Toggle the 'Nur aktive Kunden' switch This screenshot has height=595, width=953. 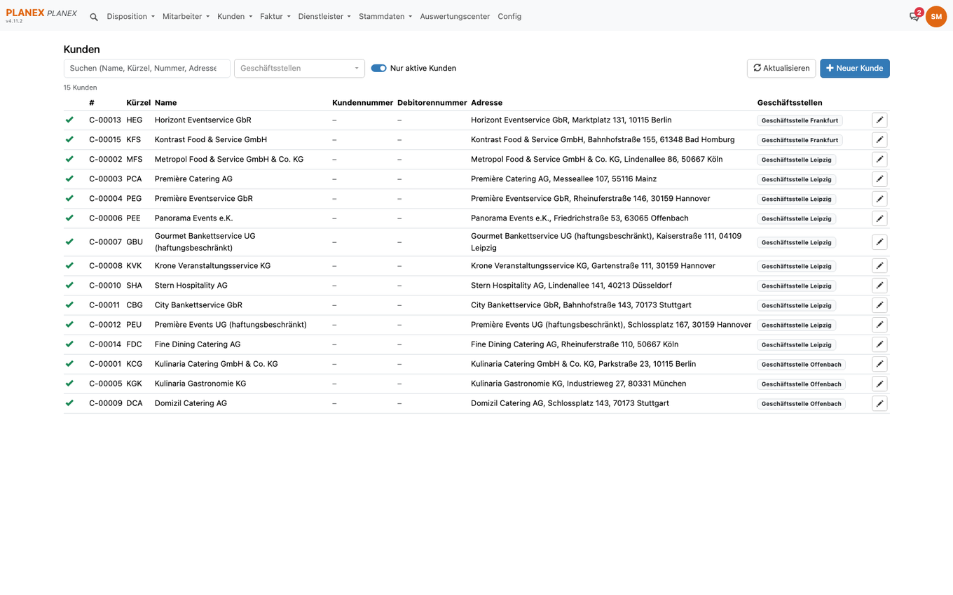(378, 69)
